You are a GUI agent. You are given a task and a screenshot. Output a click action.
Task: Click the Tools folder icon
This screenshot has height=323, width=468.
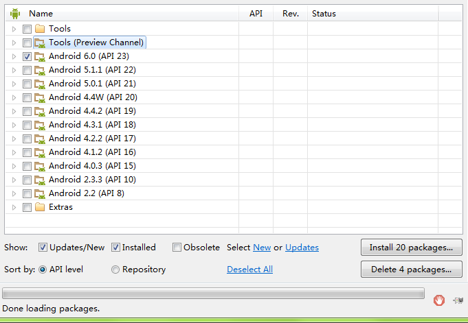pos(40,29)
